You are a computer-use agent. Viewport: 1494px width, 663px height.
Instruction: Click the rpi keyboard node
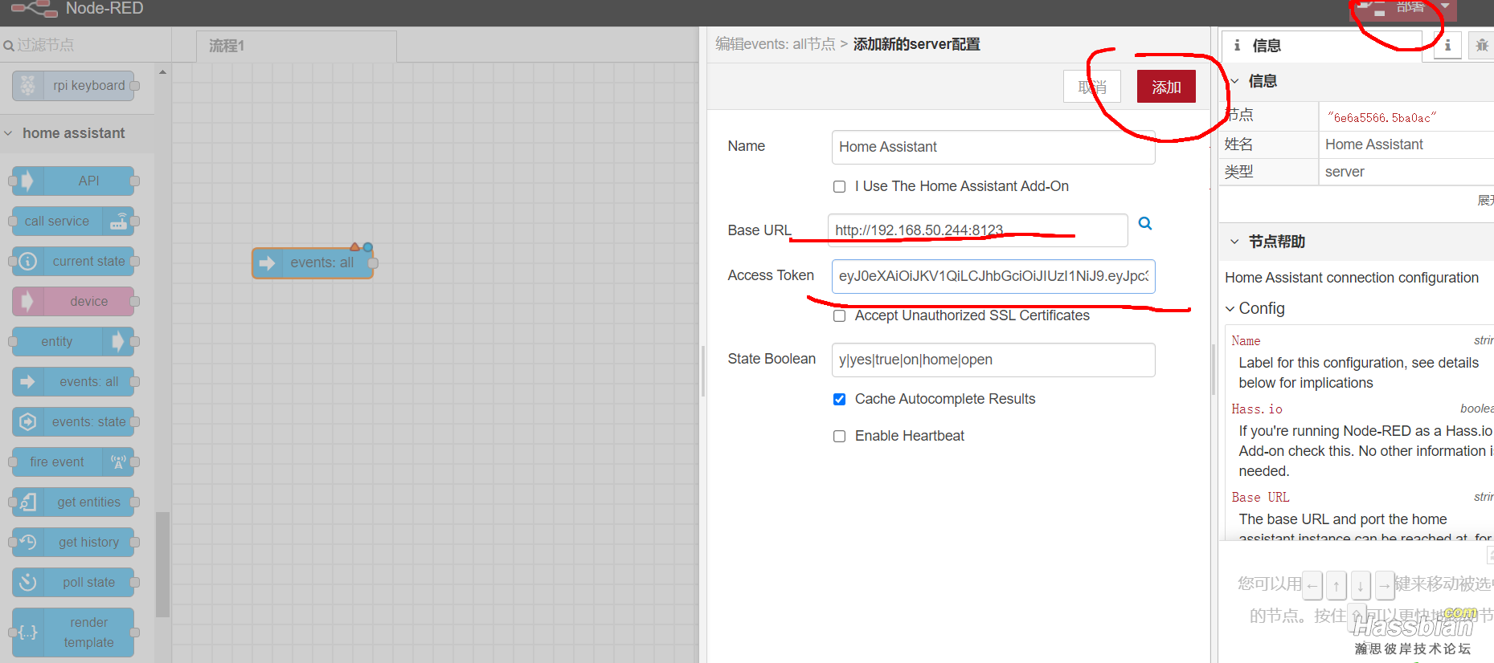pos(74,85)
